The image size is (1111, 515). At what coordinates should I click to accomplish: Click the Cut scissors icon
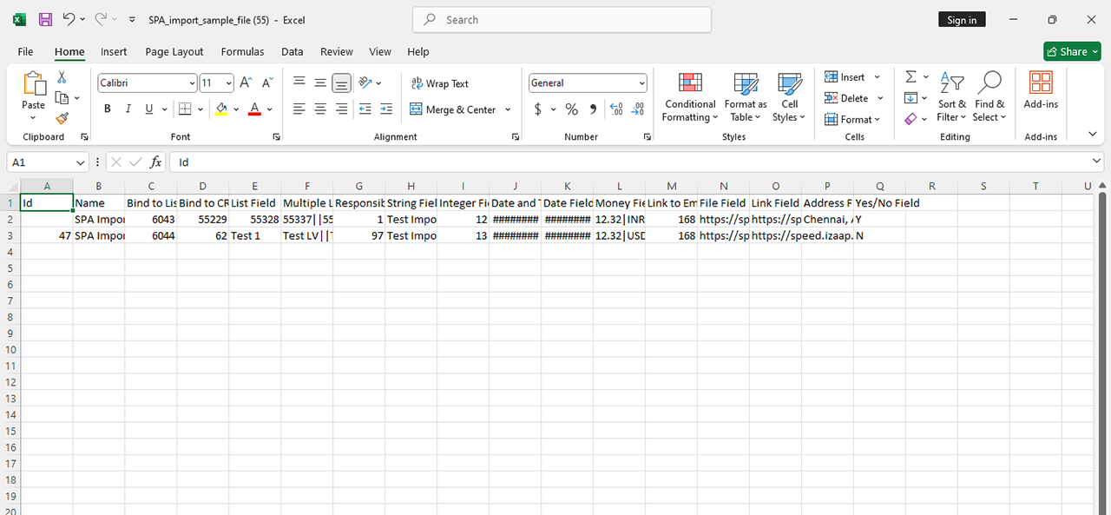pos(62,77)
